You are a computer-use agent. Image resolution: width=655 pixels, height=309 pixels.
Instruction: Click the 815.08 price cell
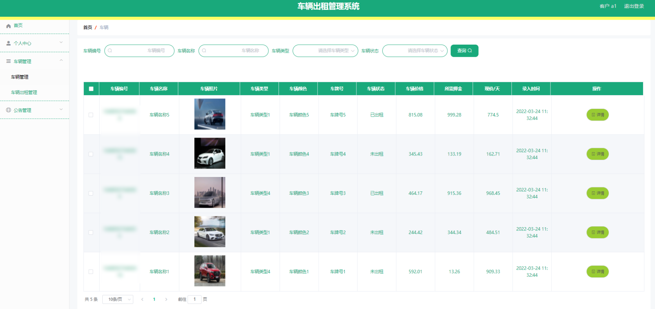(x=415, y=115)
